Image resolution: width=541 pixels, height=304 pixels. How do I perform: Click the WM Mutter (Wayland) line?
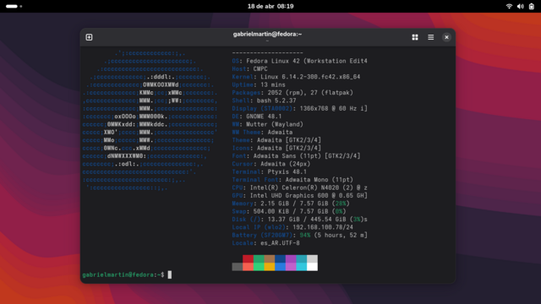point(268,124)
